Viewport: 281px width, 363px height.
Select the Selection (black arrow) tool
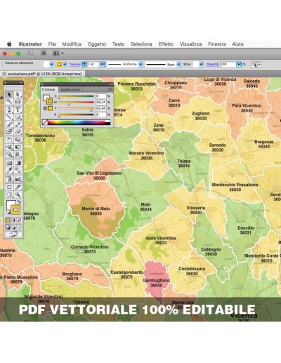click(9, 94)
